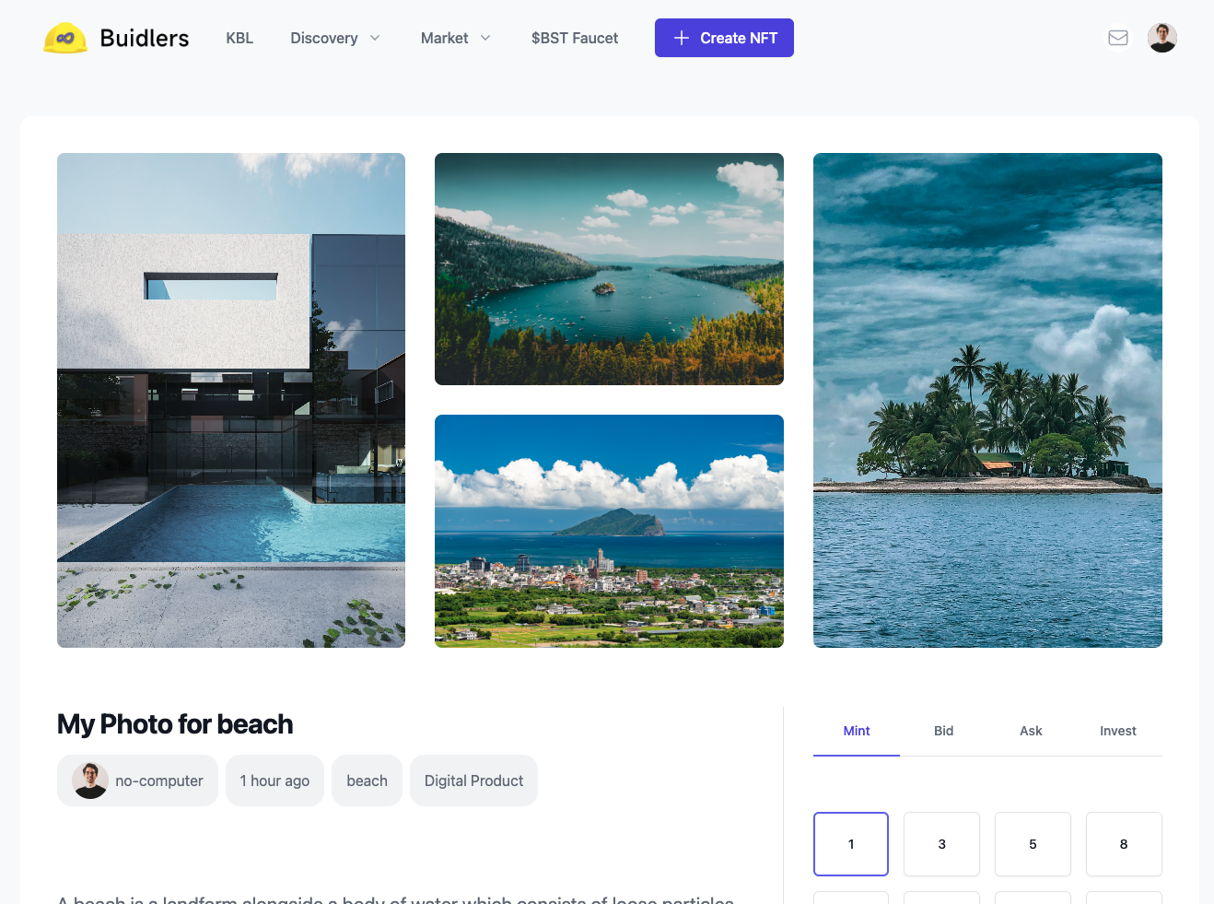Select mint quantity 1

point(851,844)
